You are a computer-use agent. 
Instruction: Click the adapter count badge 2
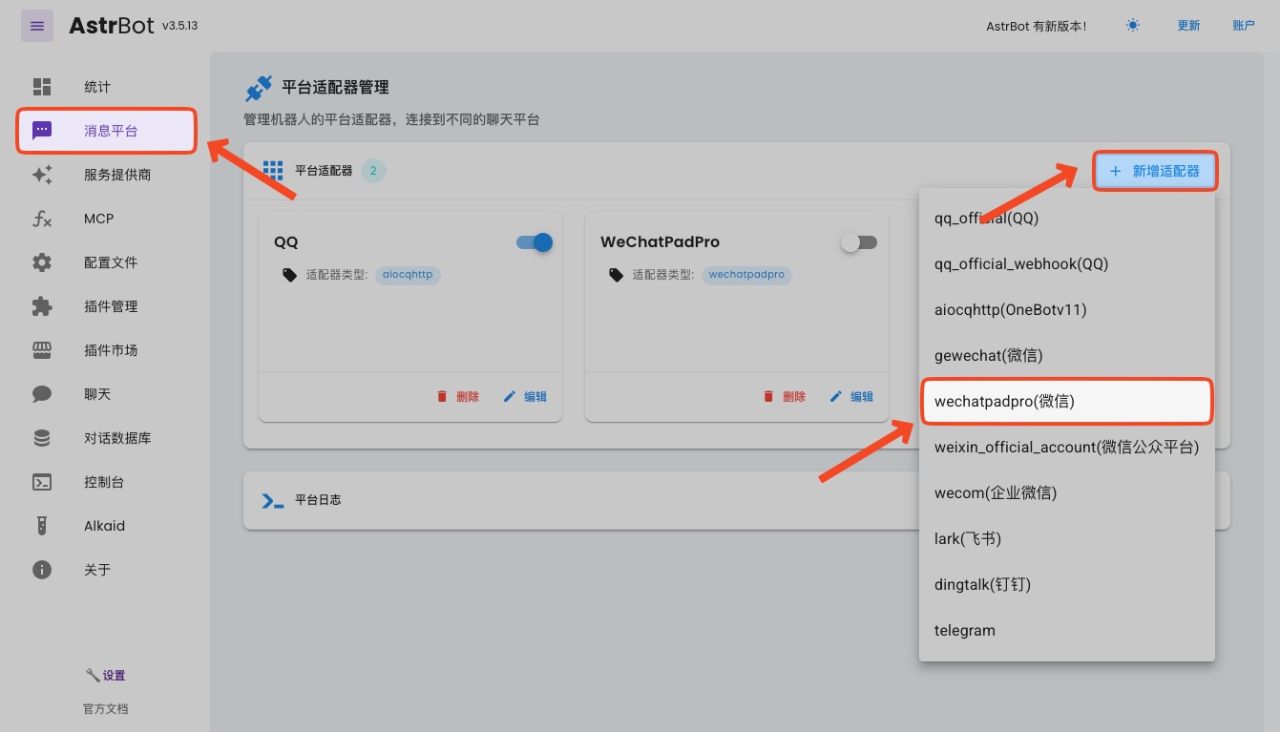(x=373, y=172)
